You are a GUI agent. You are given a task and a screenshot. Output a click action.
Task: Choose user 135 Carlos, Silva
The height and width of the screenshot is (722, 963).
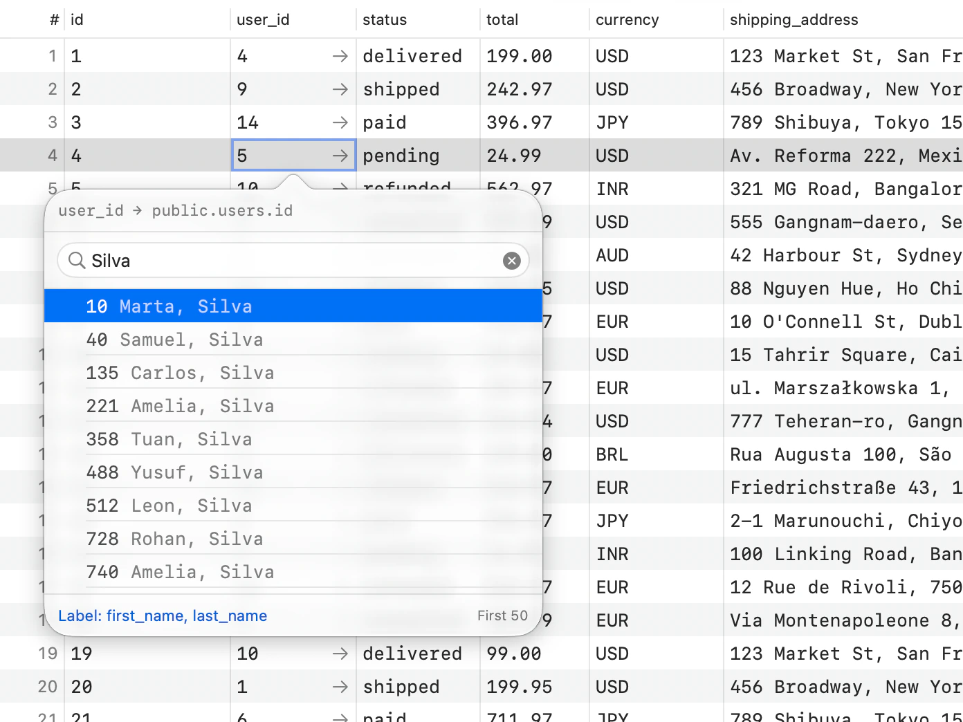tap(293, 373)
